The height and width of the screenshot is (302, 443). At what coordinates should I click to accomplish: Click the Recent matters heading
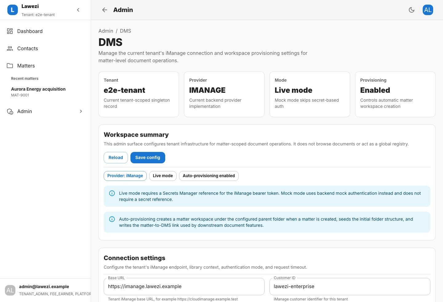(25, 79)
